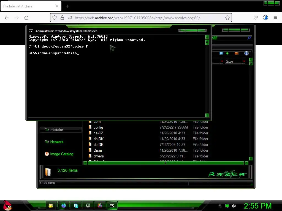The height and width of the screenshot is (211, 282).
Task: Click the cmd window scroll down arrow
Action: pos(207,115)
